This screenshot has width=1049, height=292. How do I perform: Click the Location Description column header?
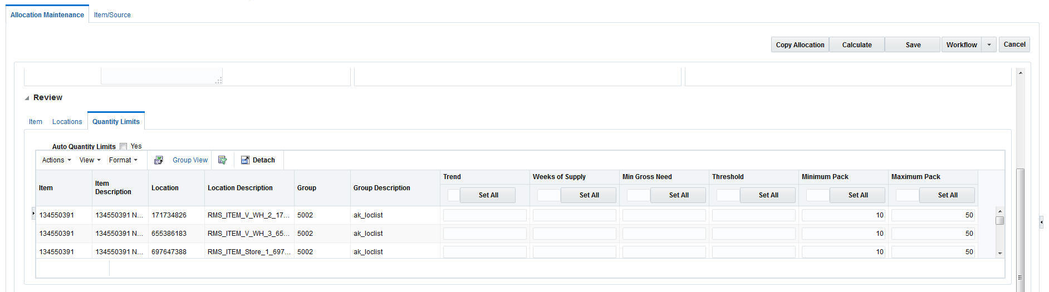click(x=249, y=188)
